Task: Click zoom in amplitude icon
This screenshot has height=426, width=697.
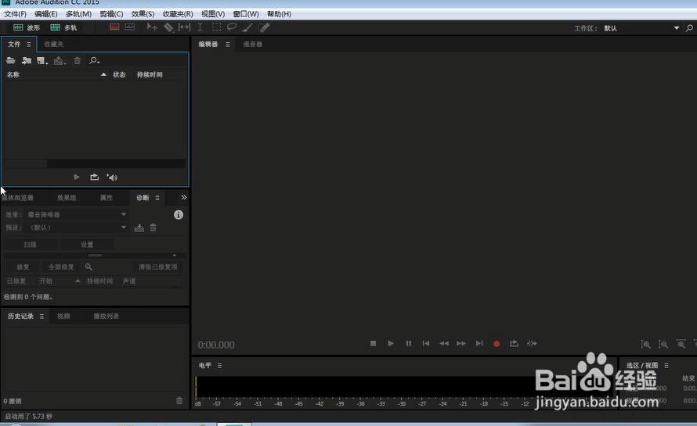Action: click(x=646, y=345)
